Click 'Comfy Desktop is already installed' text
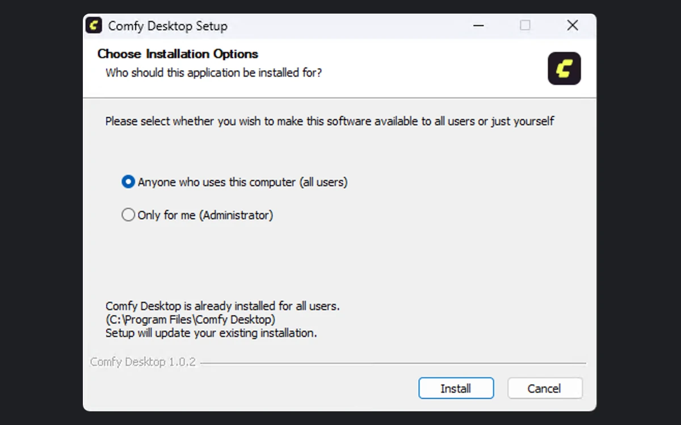Screen dimensions: 681x425 click(222, 306)
